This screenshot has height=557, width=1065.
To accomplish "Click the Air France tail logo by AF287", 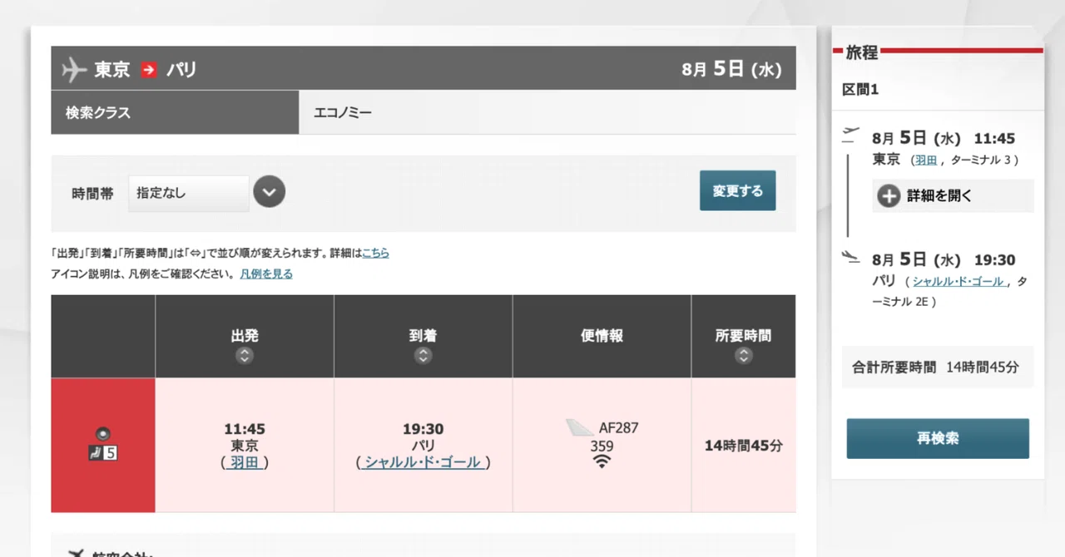I will click(x=580, y=428).
